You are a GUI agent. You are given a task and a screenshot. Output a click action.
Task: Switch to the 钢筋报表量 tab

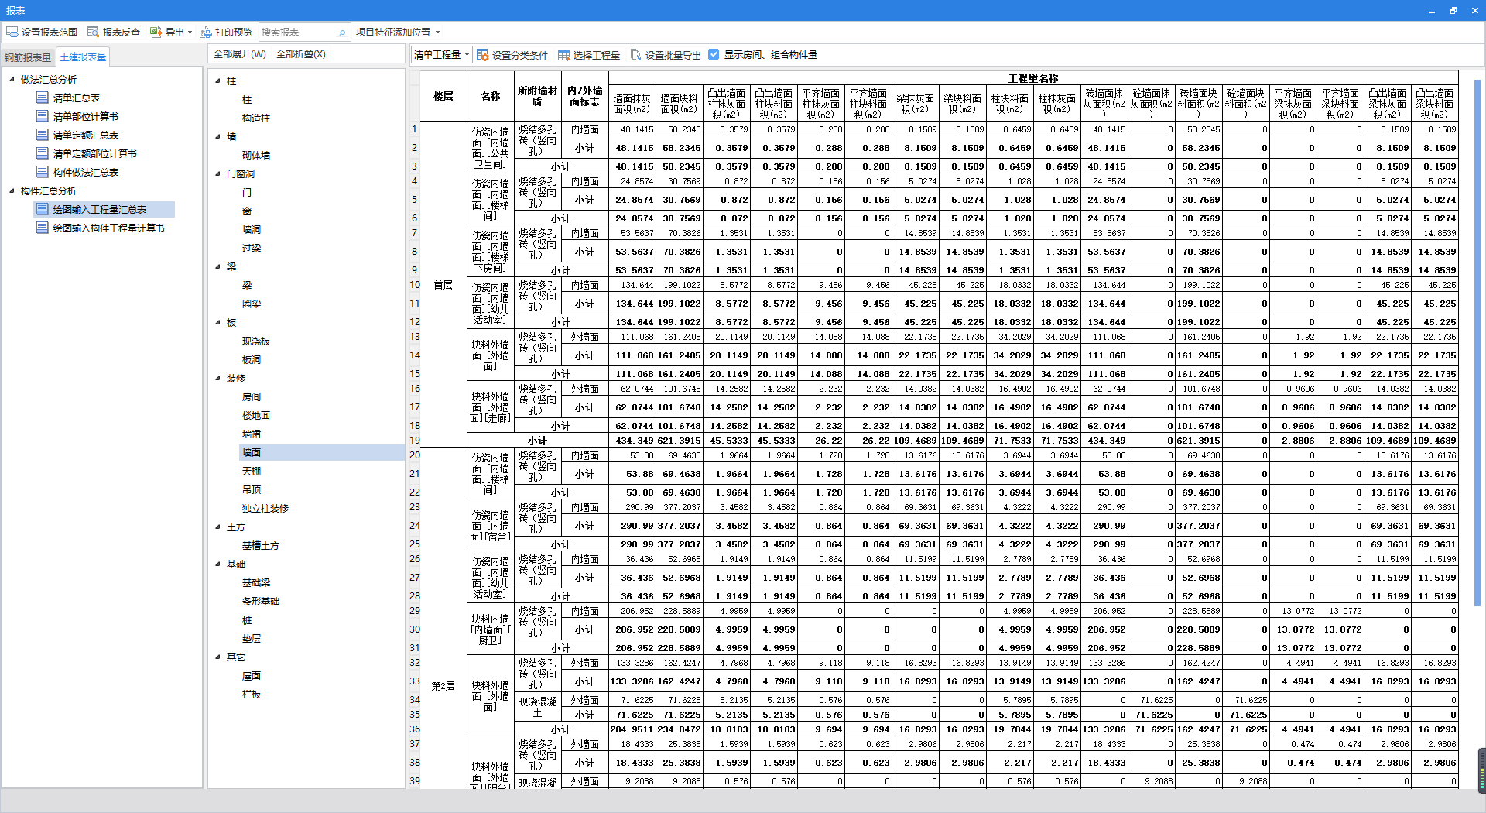pos(28,57)
